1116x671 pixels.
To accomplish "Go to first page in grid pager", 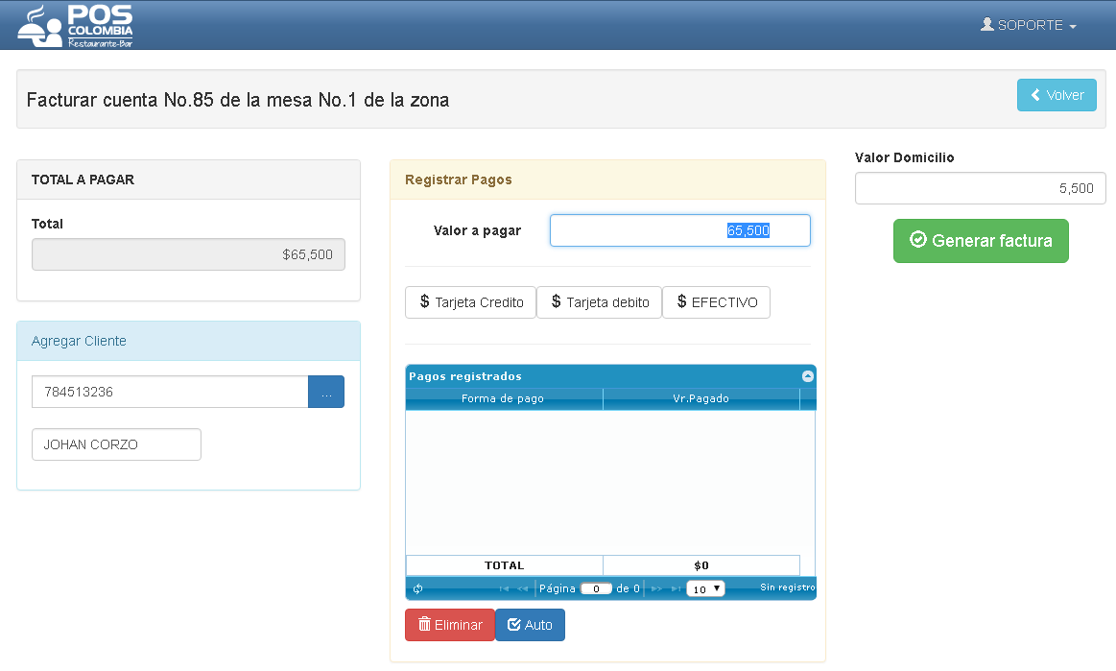I will point(504,588).
